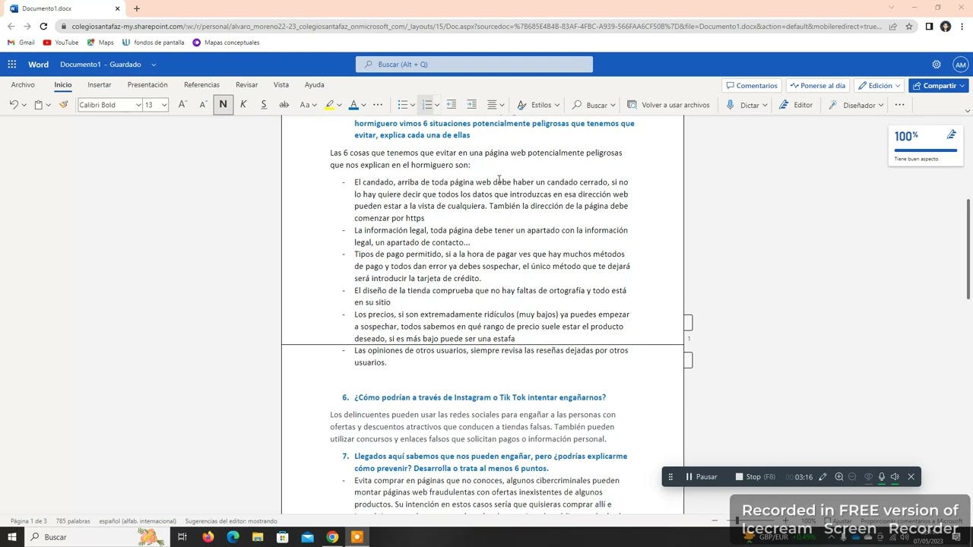Apply yellow text highlight color
Screen dimensions: 973x547
tap(329, 105)
